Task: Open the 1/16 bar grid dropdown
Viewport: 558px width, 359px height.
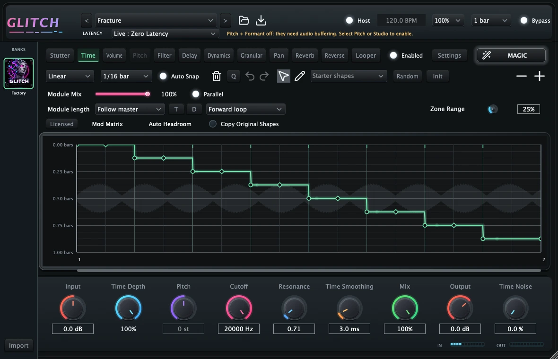Action: tap(126, 76)
